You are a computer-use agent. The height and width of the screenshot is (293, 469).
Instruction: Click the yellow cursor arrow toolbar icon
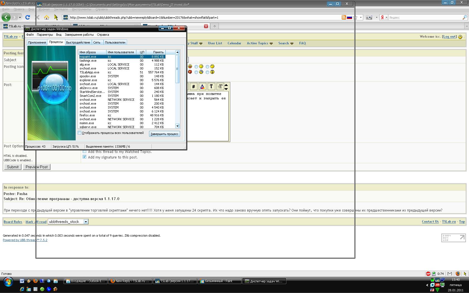pyautogui.click(x=56, y=17)
